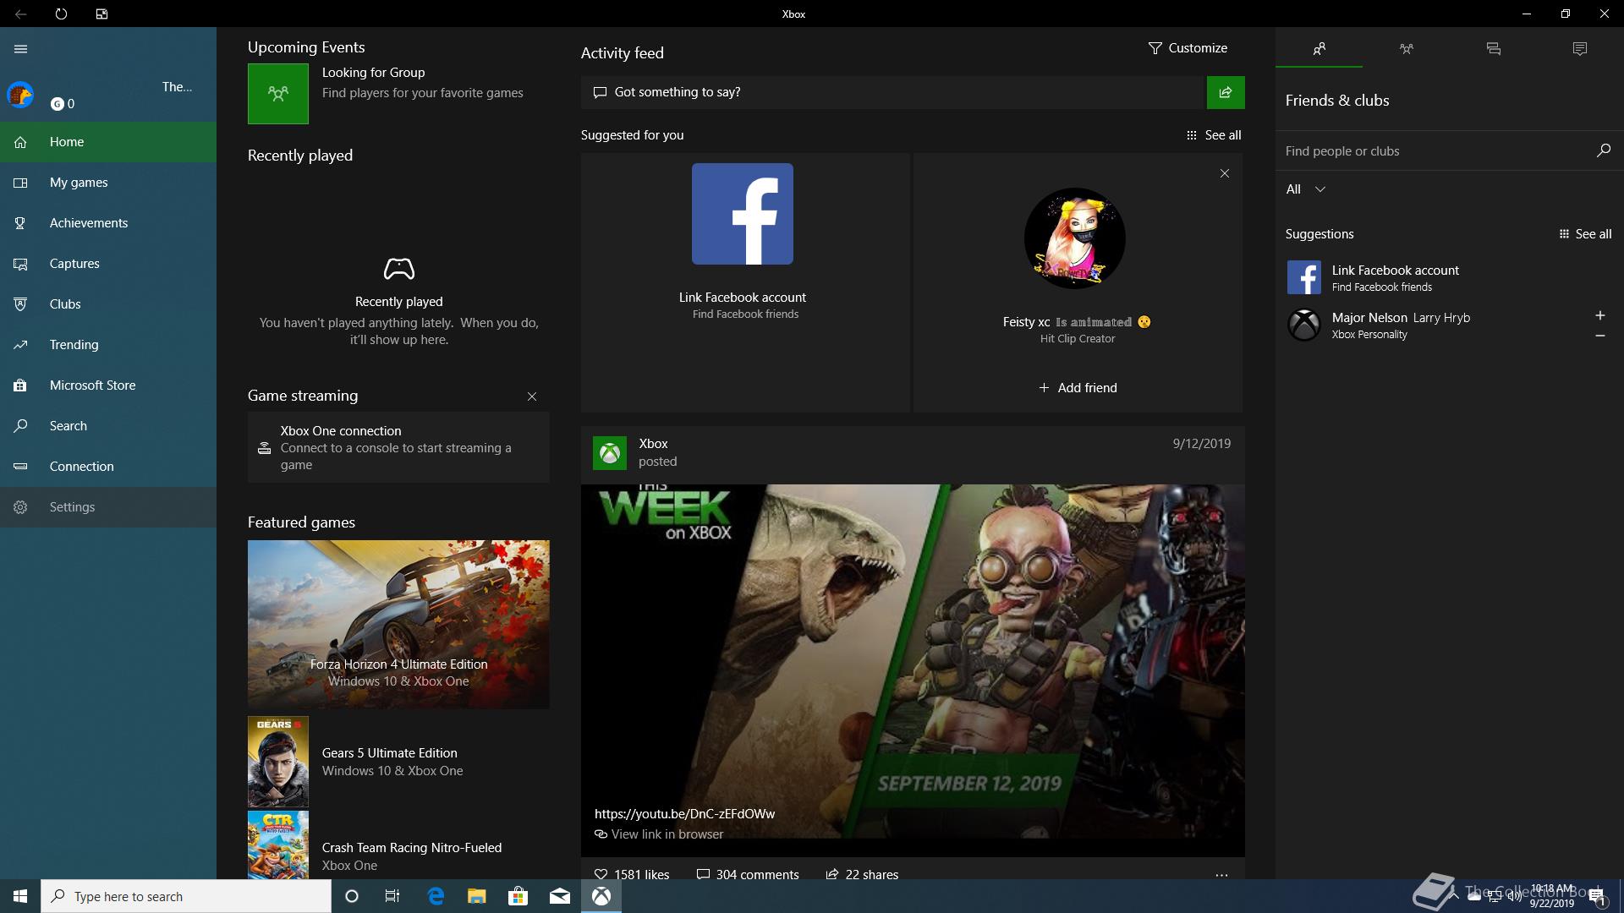
Task: Open Cortana from taskbar
Action: point(352,896)
